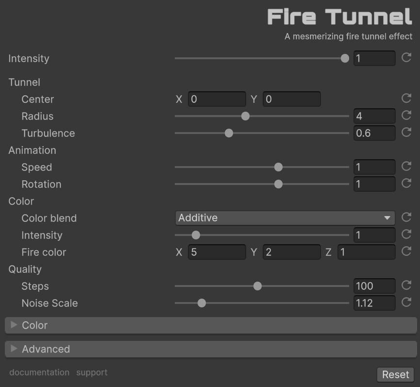The image size is (420, 387).
Task: Open the documentation link
Action: [39, 372]
